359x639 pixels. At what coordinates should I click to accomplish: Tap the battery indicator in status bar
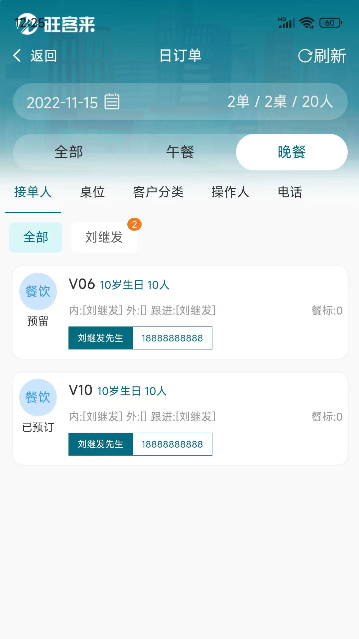(x=330, y=23)
